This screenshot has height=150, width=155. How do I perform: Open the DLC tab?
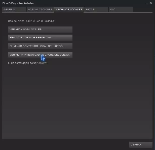pyautogui.click(x=121, y=9)
